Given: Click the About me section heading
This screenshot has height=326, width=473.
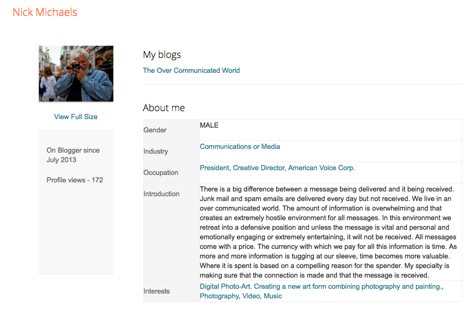Looking at the screenshot, I should (x=164, y=108).
